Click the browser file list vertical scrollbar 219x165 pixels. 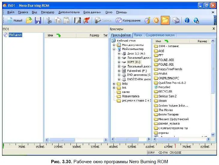tap(213, 90)
